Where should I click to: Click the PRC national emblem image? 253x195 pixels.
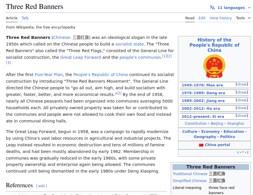(x=214, y=66)
